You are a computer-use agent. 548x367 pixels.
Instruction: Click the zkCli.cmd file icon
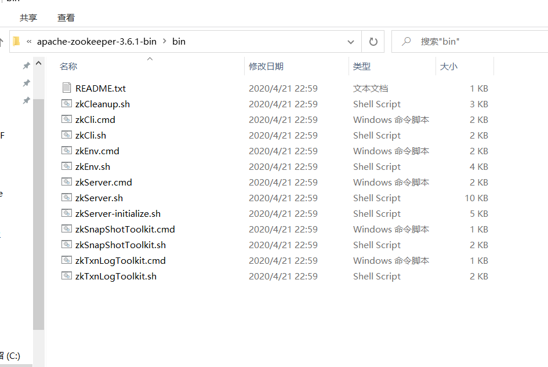67,119
